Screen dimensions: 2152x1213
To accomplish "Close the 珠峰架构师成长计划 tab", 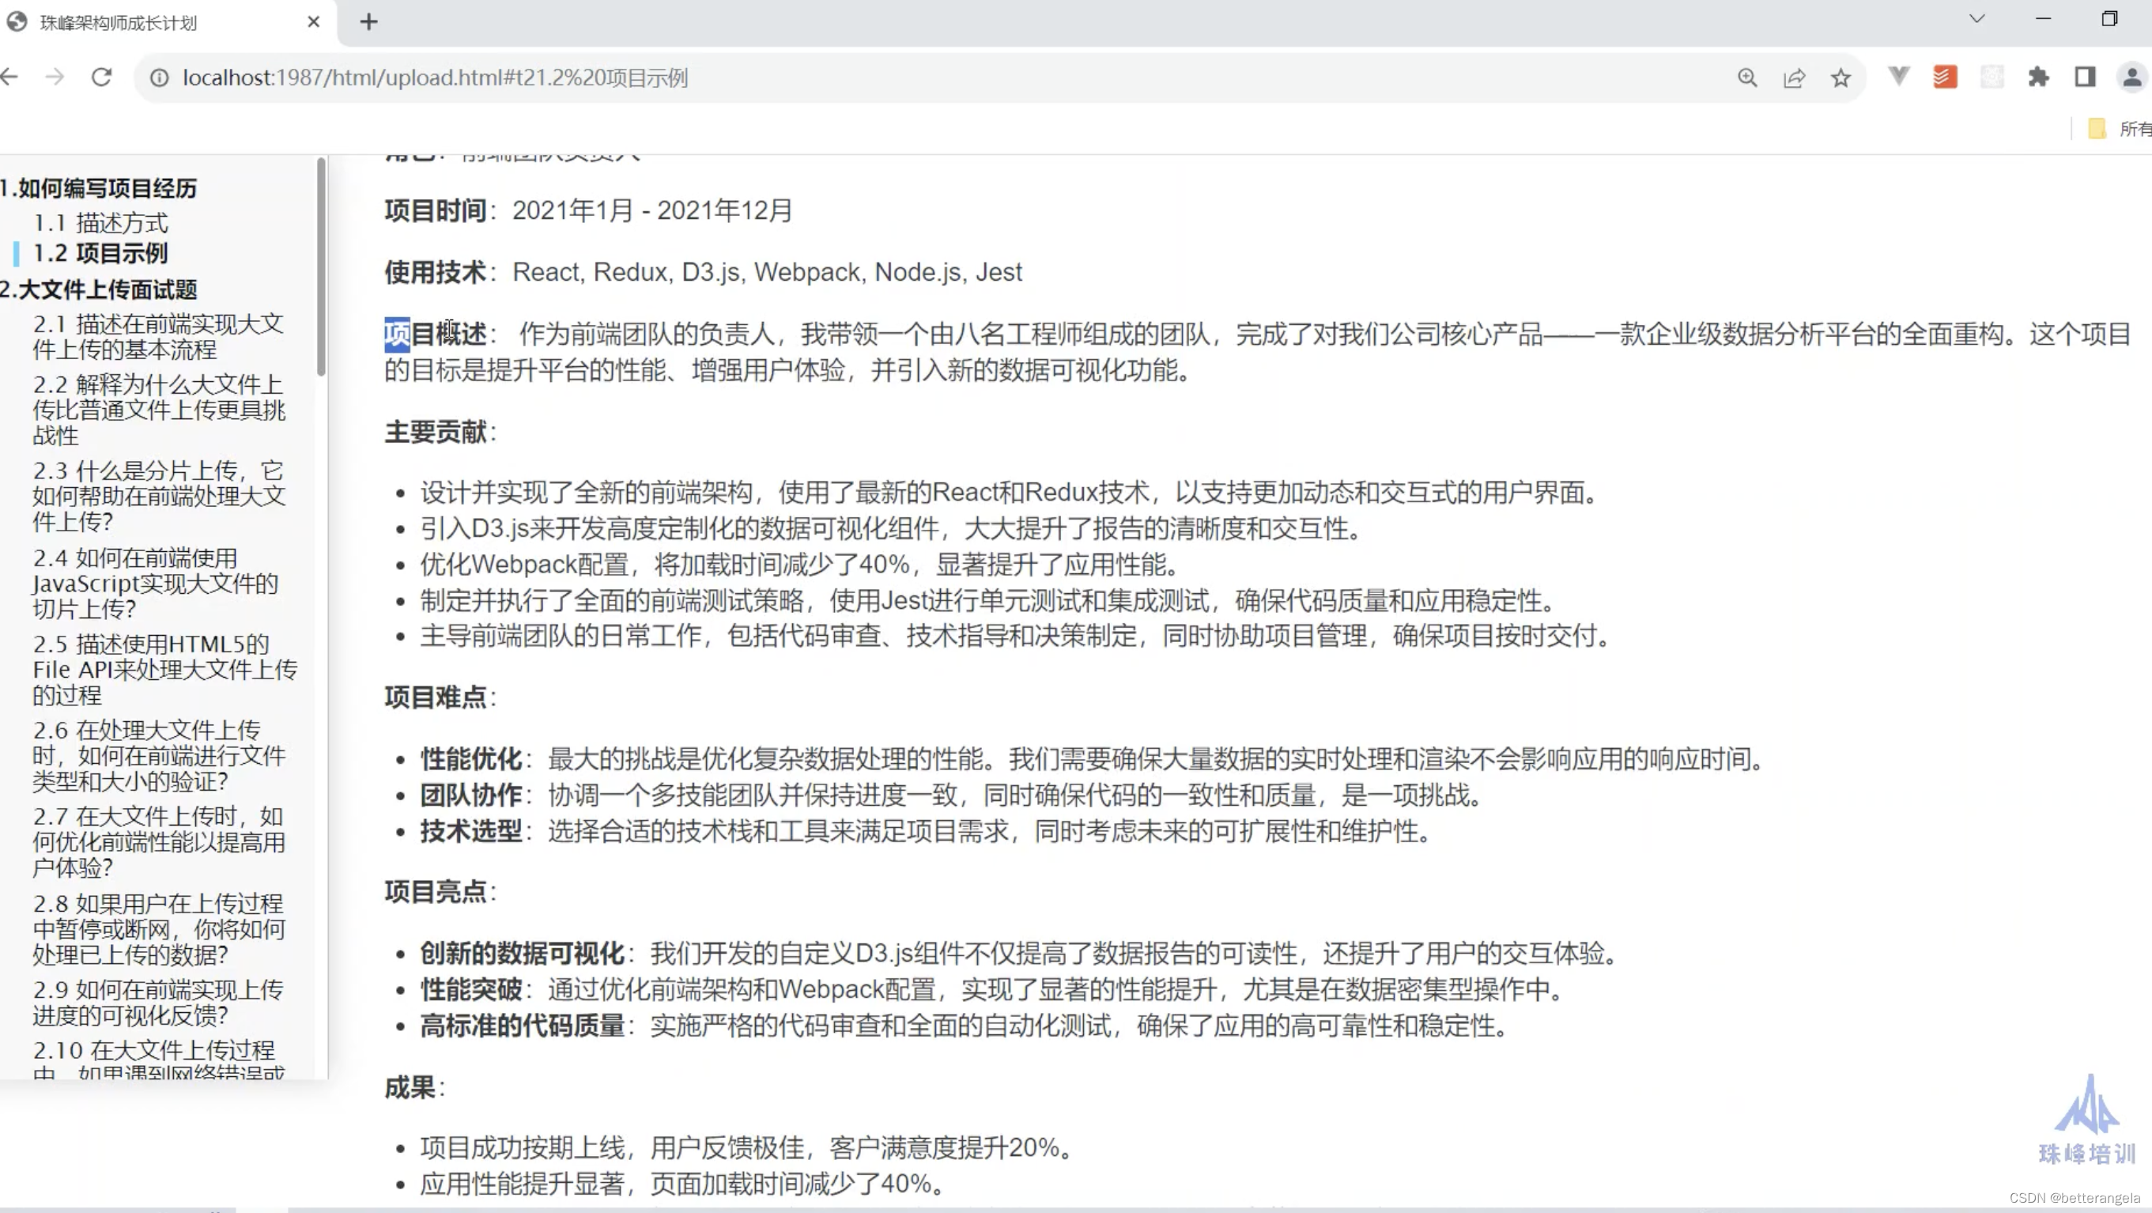I will point(313,21).
